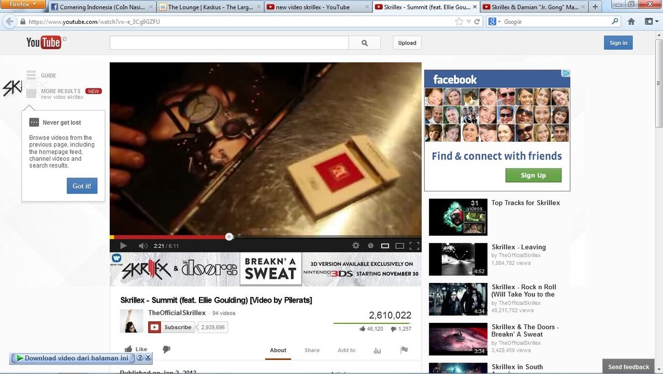Viewport: 663px width, 374px height.
Task: Click the download bar help question icon
Action: (x=140, y=357)
